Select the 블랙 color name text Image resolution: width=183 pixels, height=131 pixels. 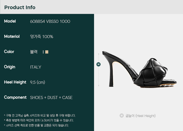(x=34, y=52)
